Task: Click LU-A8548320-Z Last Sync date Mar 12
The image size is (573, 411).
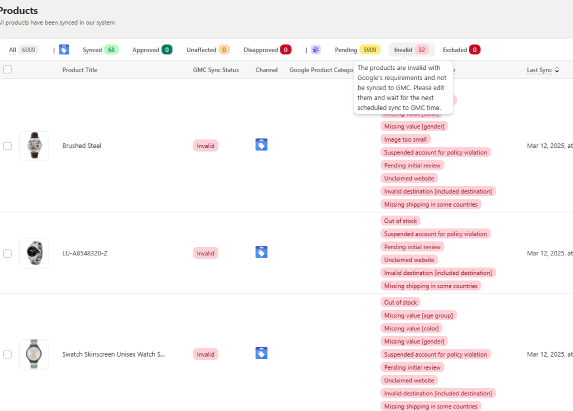Action: [x=549, y=254]
